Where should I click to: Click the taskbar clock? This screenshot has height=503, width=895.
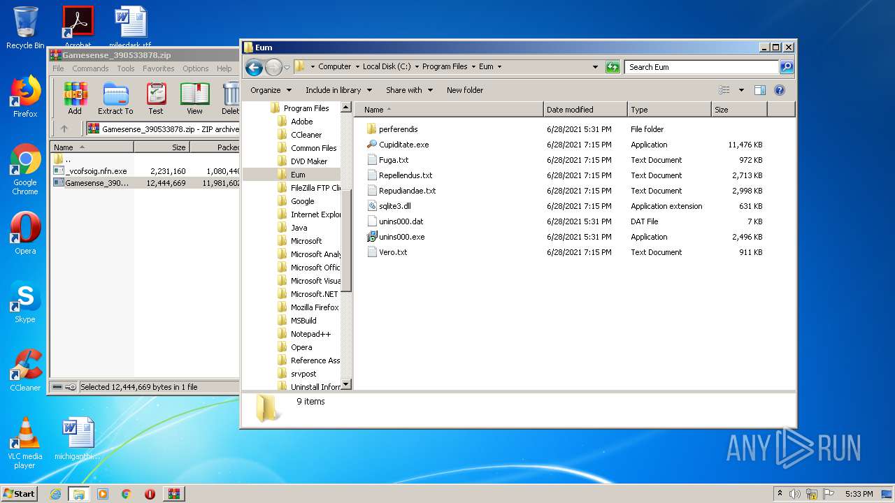pos(859,494)
